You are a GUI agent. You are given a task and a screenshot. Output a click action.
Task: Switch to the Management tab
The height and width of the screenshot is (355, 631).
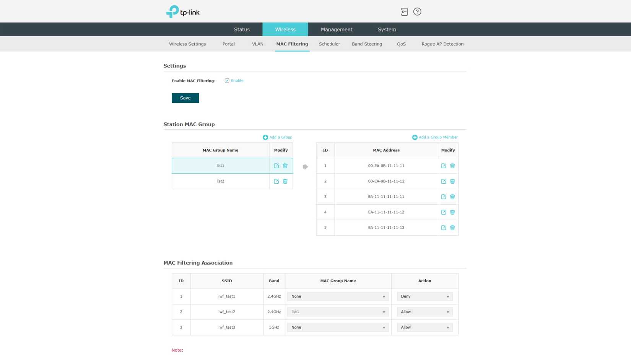click(337, 29)
